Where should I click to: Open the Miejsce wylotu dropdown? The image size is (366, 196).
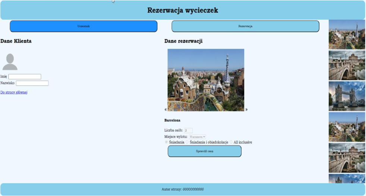[197, 137]
